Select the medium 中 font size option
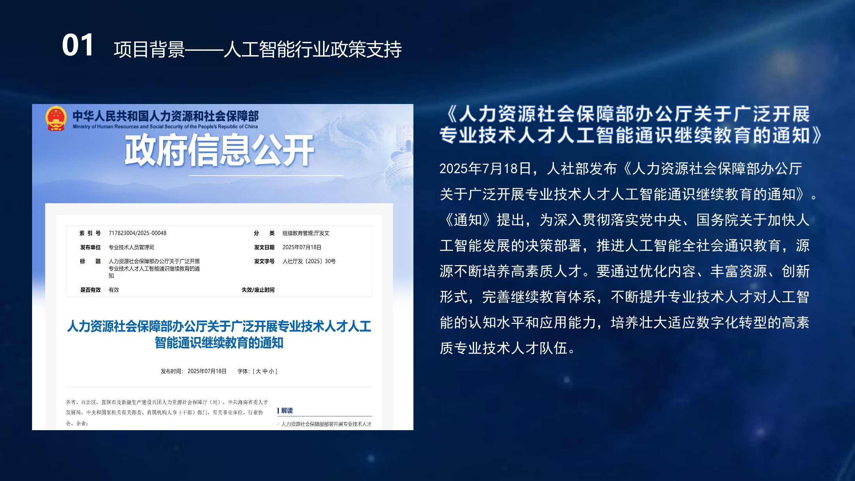The image size is (855, 481). coord(265,371)
